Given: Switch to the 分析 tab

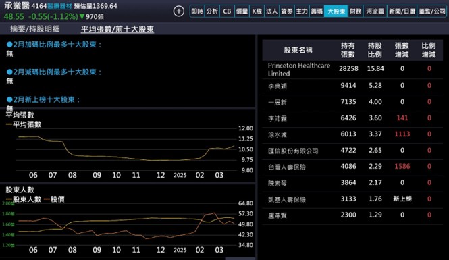Looking at the screenshot, I should [x=212, y=11].
